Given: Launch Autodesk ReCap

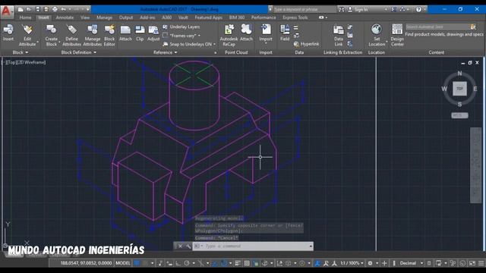Looking at the screenshot, I should (x=229, y=36).
